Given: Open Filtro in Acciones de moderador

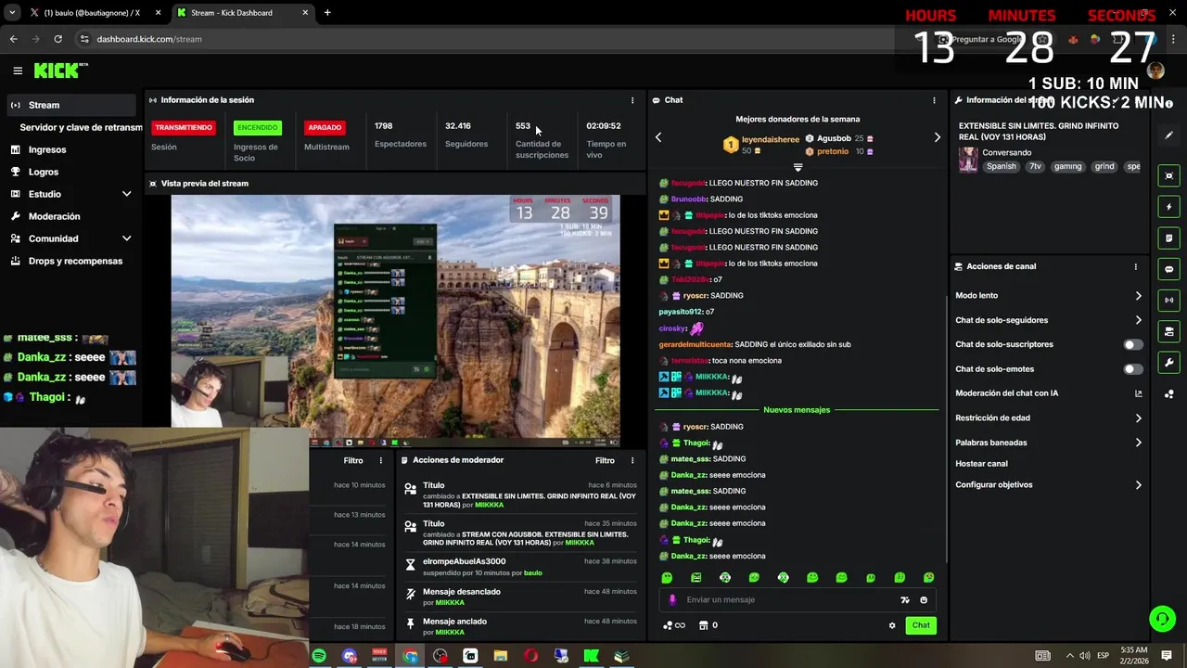Looking at the screenshot, I should pos(605,460).
